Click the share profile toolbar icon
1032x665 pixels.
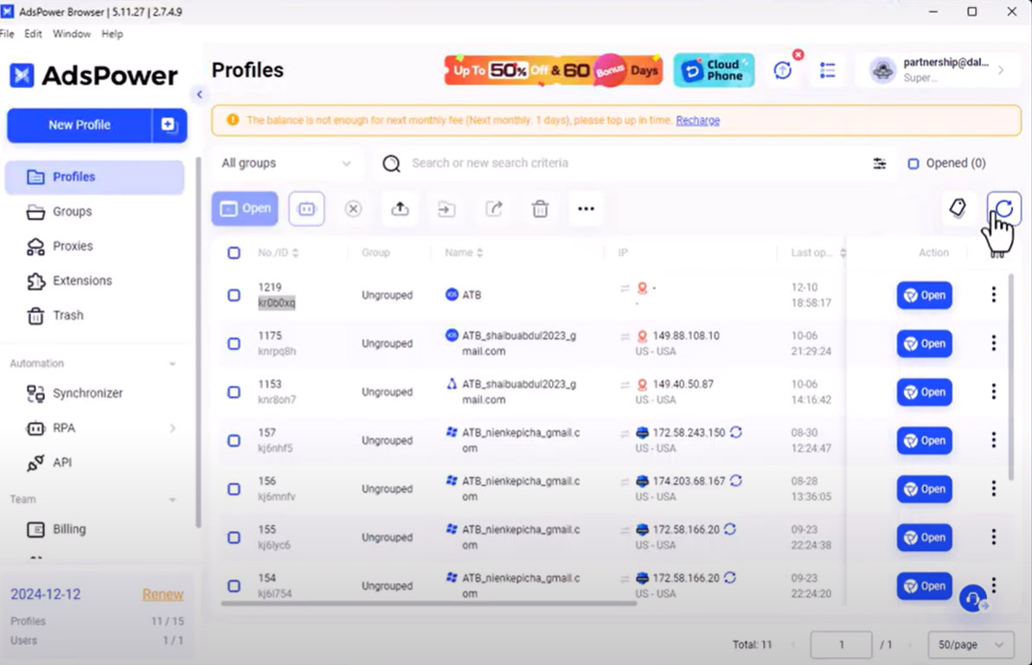tap(494, 208)
